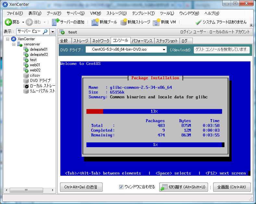Click the test VM icon in title bar

point(62,32)
